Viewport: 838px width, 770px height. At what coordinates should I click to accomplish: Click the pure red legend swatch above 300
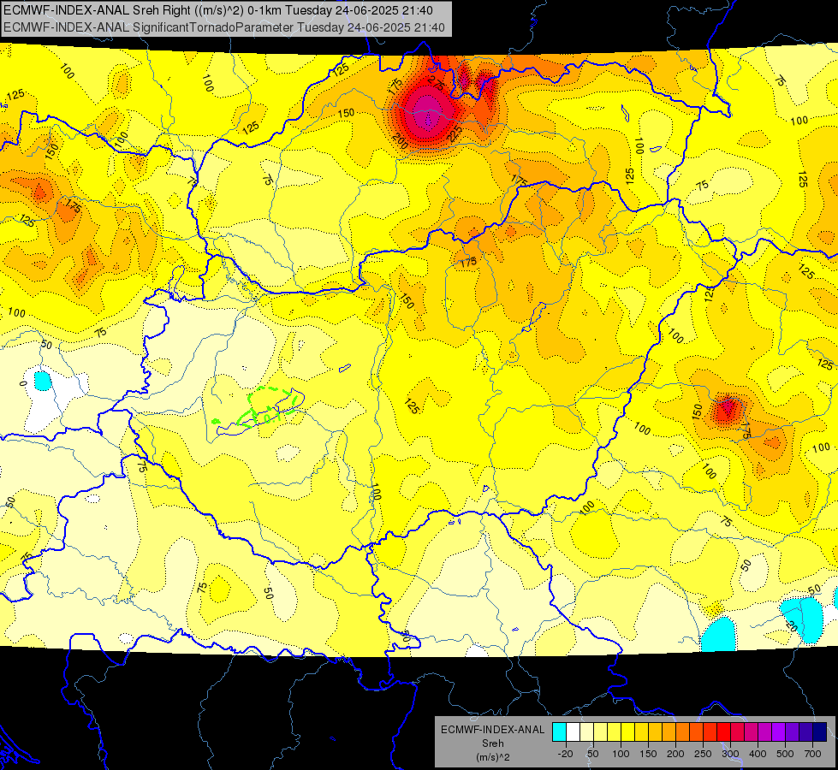point(723,731)
